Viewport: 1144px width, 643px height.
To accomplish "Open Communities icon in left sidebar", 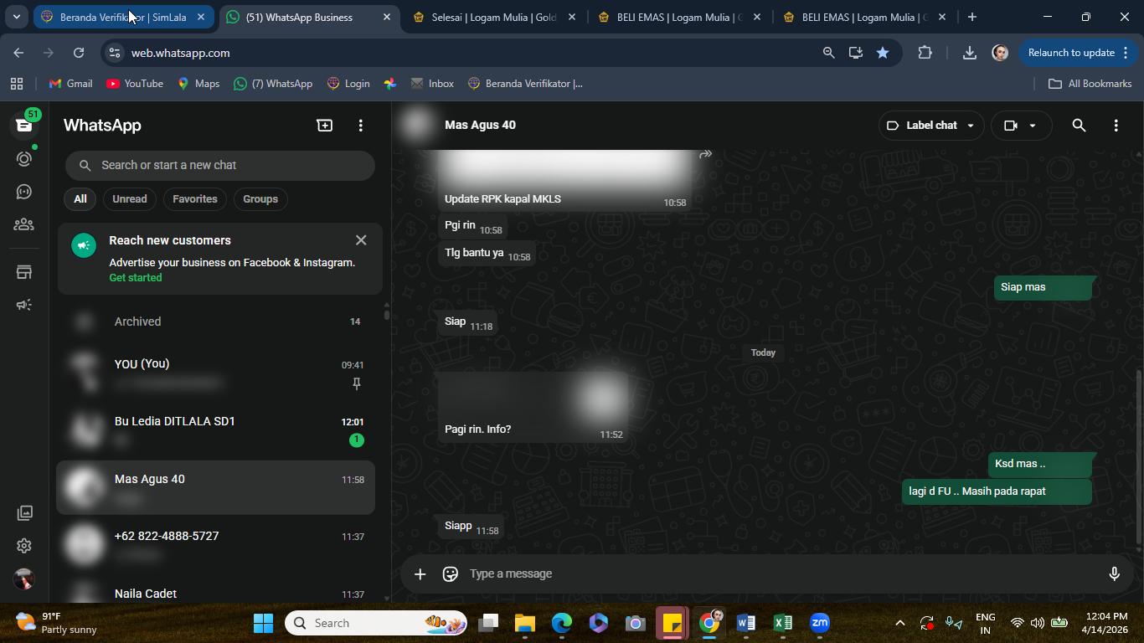I will click(24, 224).
